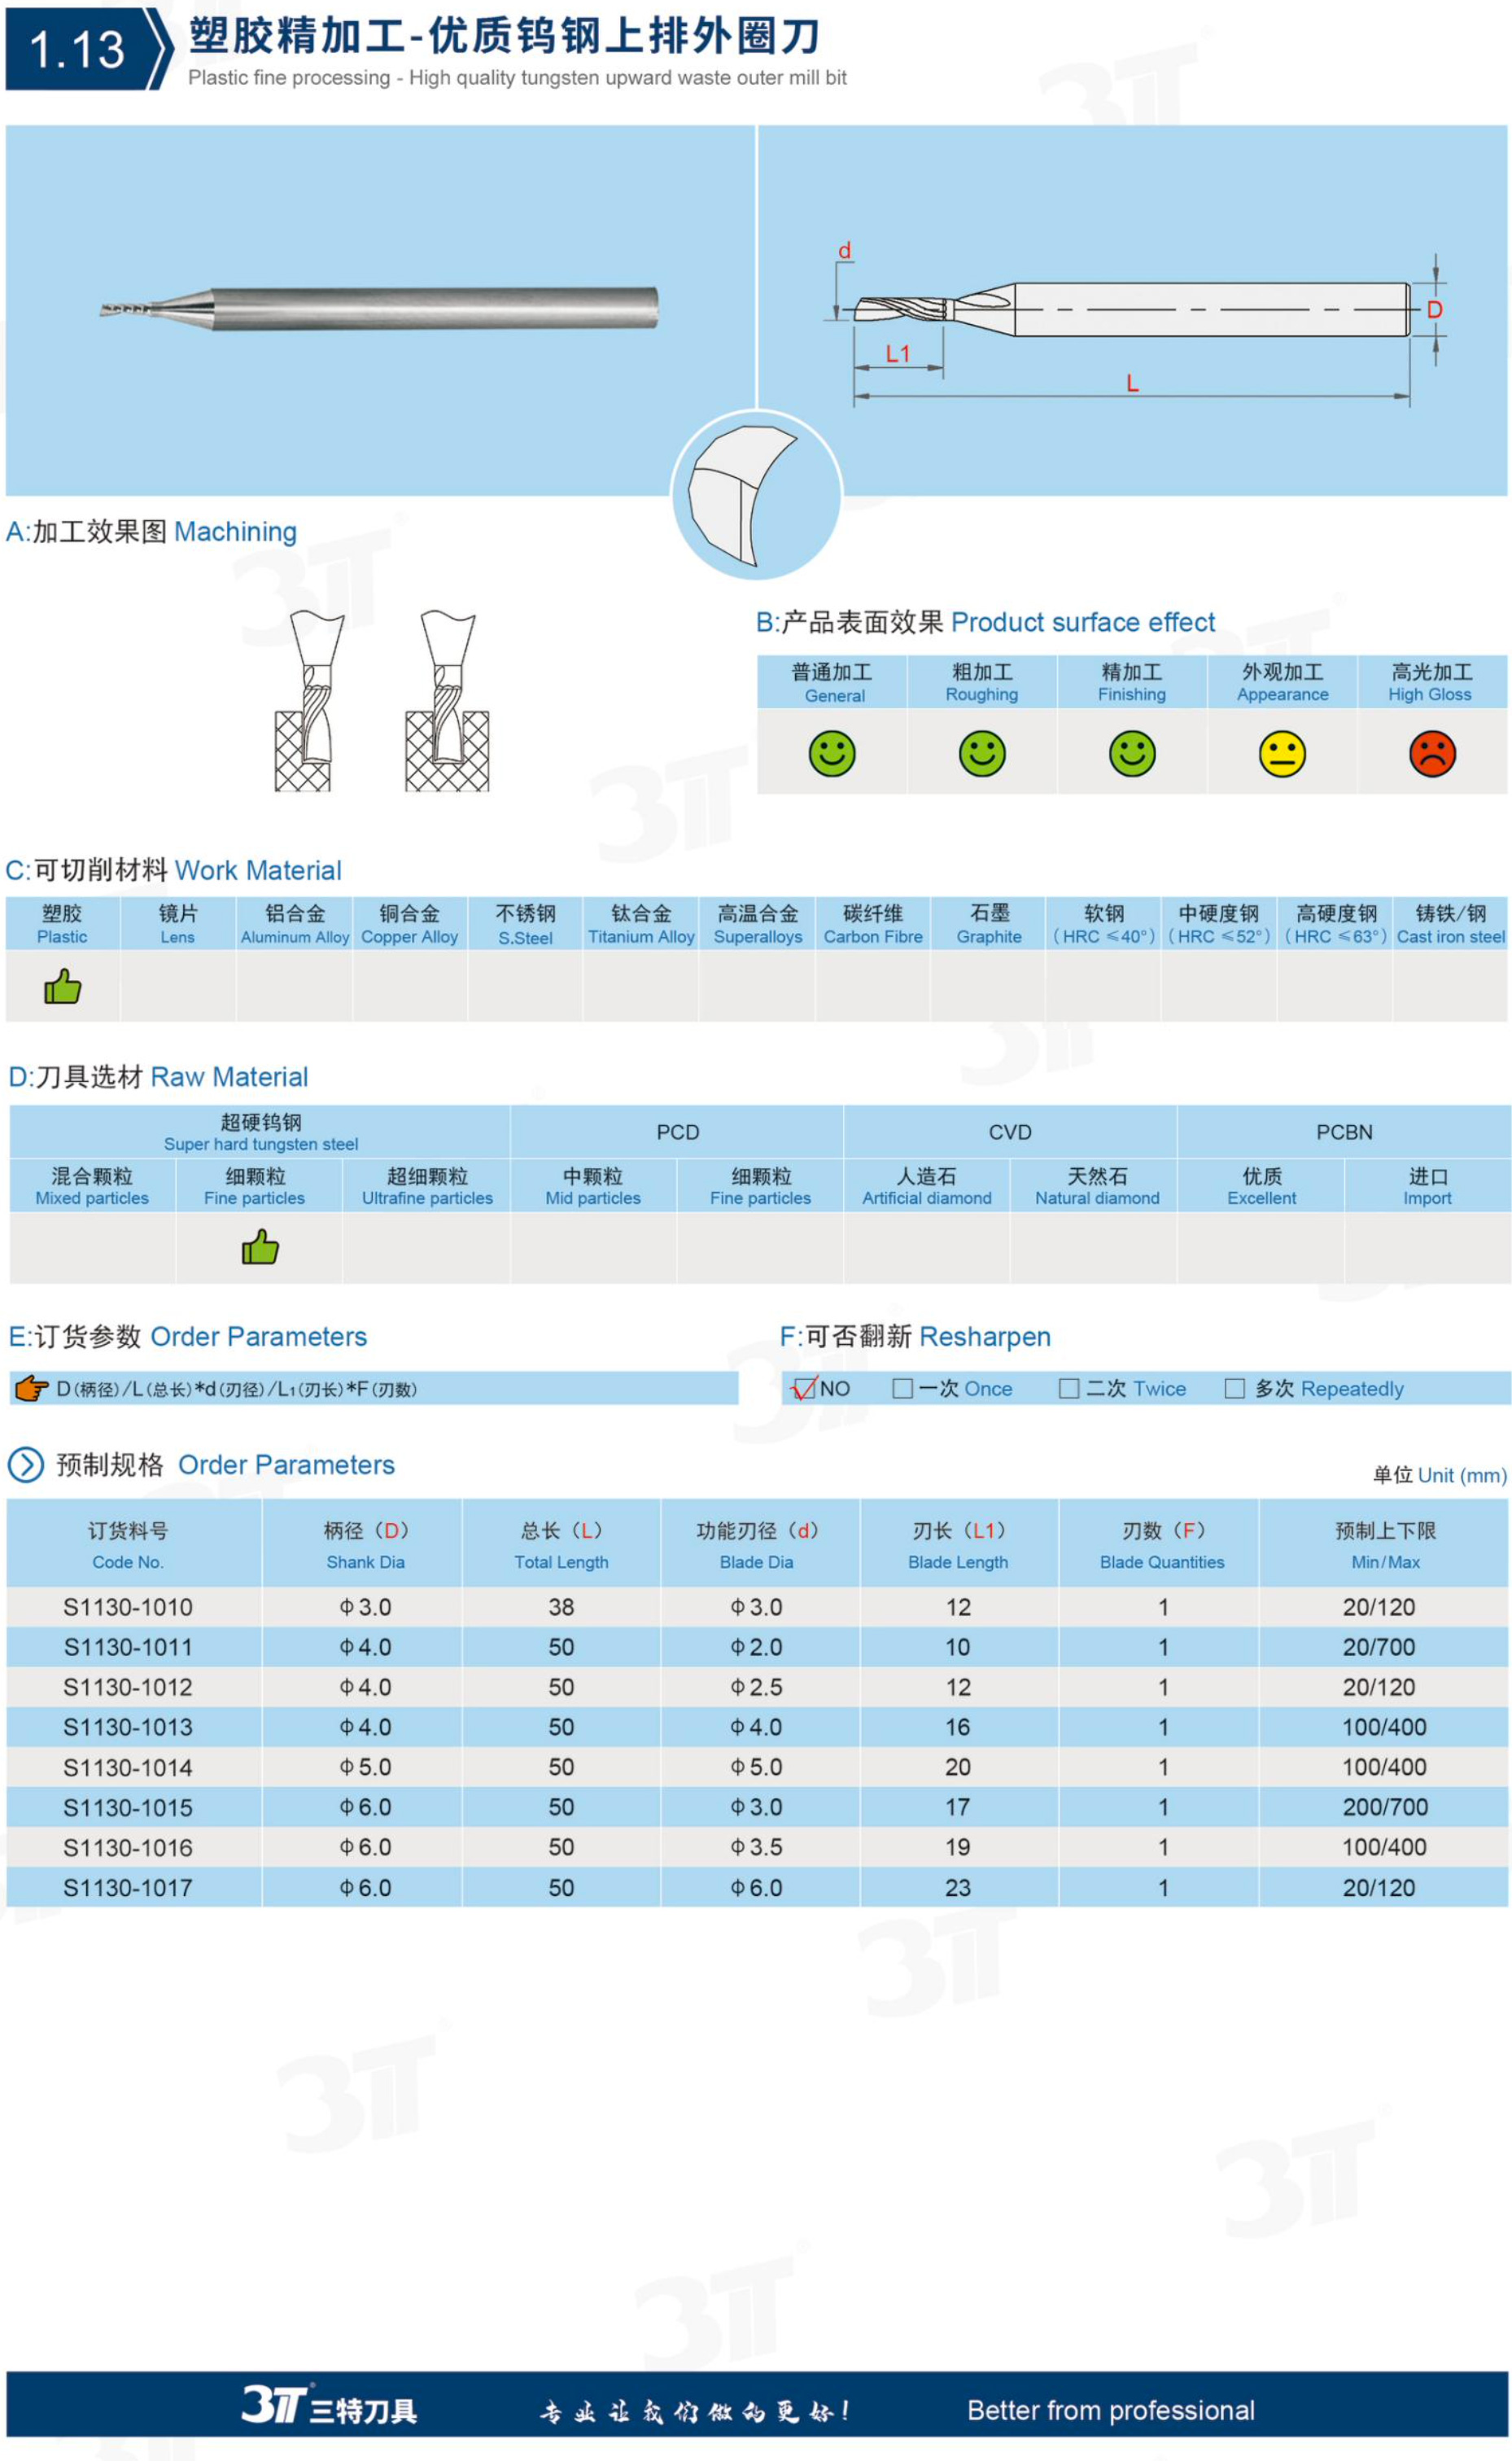Click the circled arrow beside 预制规格
The height and width of the screenshot is (2461, 1512).
click(26, 1465)
